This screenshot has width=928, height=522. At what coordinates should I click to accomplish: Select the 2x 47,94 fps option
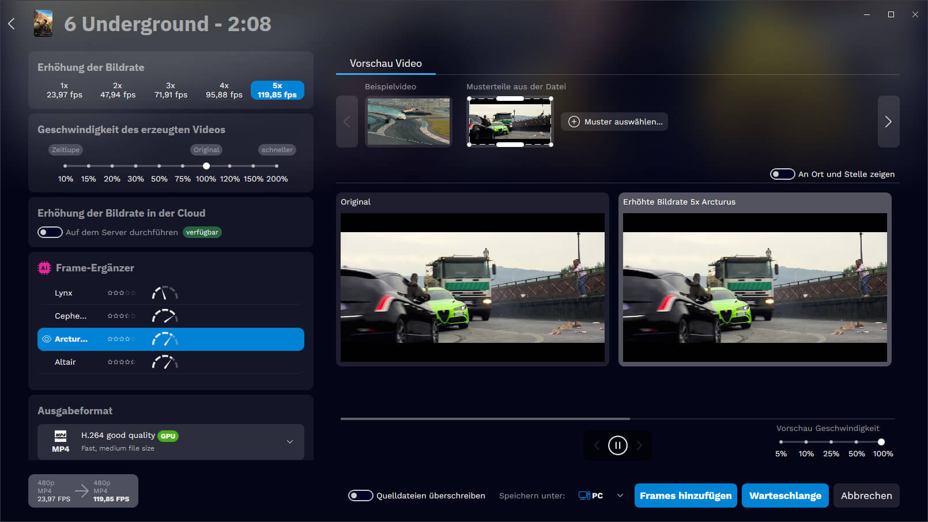tap(118, 90)
